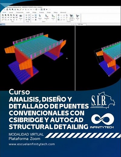Switch to the Home ribbon tab
This screenshot has width=121, height=157.
click(x=4, y=12)
